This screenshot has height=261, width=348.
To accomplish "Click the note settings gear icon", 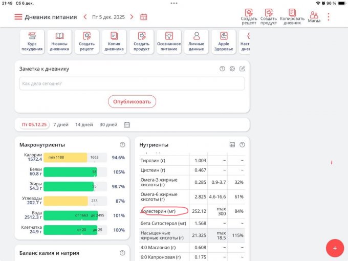I will 232,69.
